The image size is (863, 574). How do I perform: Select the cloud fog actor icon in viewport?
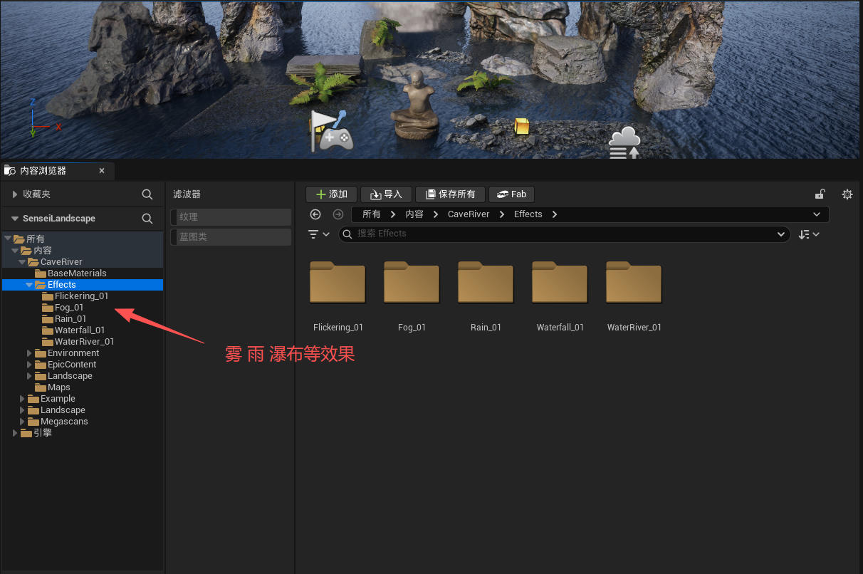click(x=624, y=142)
